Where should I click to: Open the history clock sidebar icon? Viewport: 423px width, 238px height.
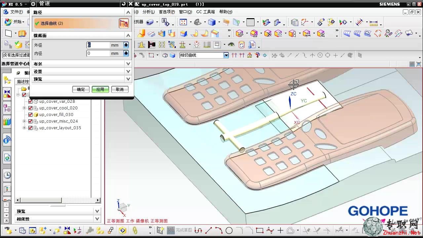click(7, 175)
